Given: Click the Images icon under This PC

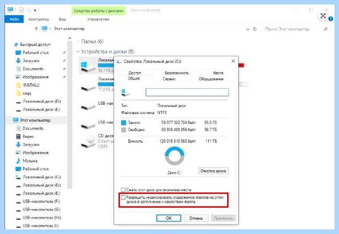Looking at the screenshot, I should tap(19, 153).
